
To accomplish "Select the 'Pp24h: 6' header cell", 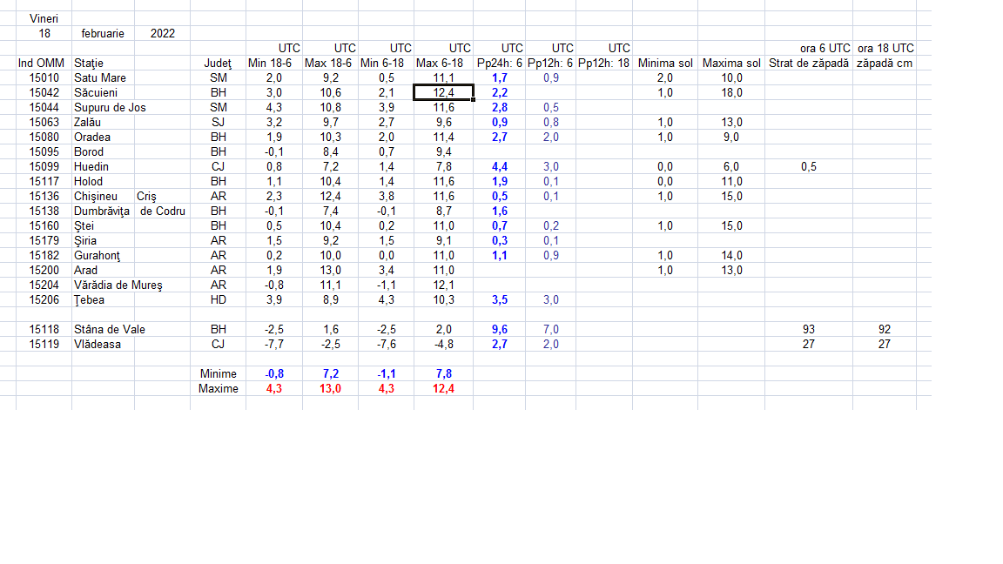I will point(500,63).
